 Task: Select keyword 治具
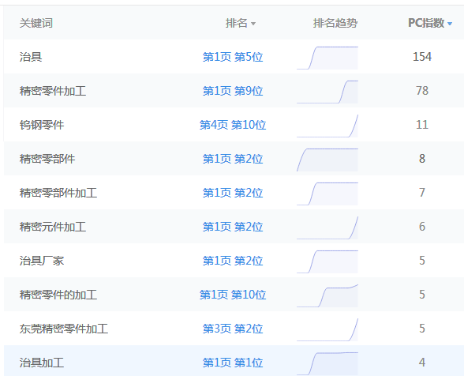click(31, 57)
